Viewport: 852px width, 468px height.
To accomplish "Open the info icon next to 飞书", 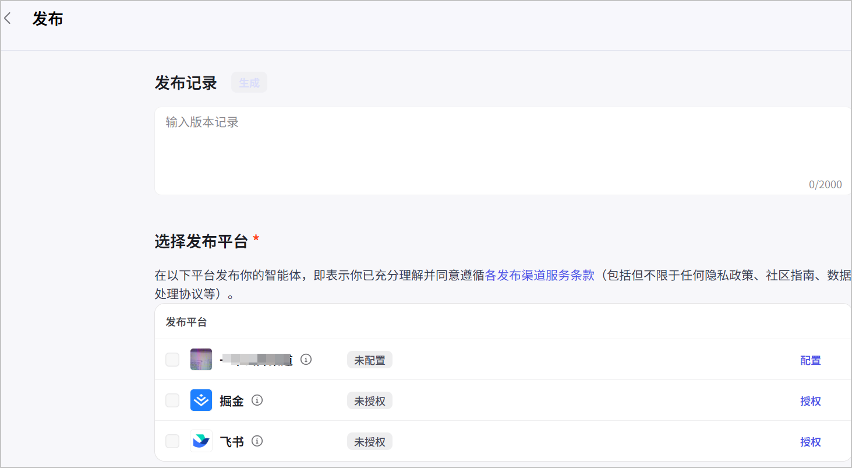I will (257, 441).
